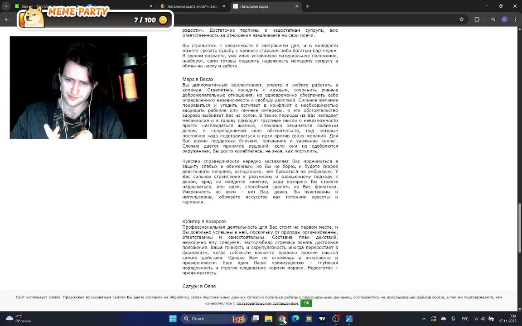Open the yellow shield app on the taskbar

point(309,319)
